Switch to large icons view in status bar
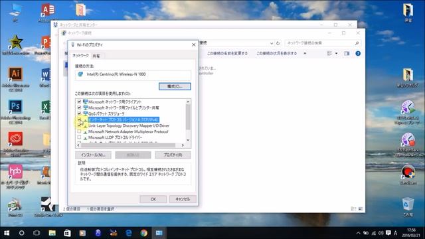The height and width of the screenshot is (239, 425). 360,209
